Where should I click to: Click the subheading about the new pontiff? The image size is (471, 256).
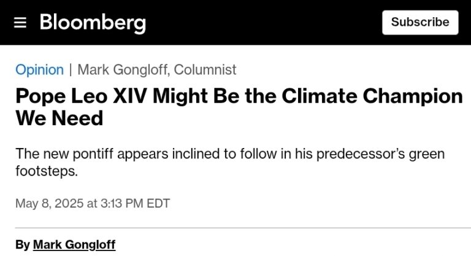click(230, 162)
